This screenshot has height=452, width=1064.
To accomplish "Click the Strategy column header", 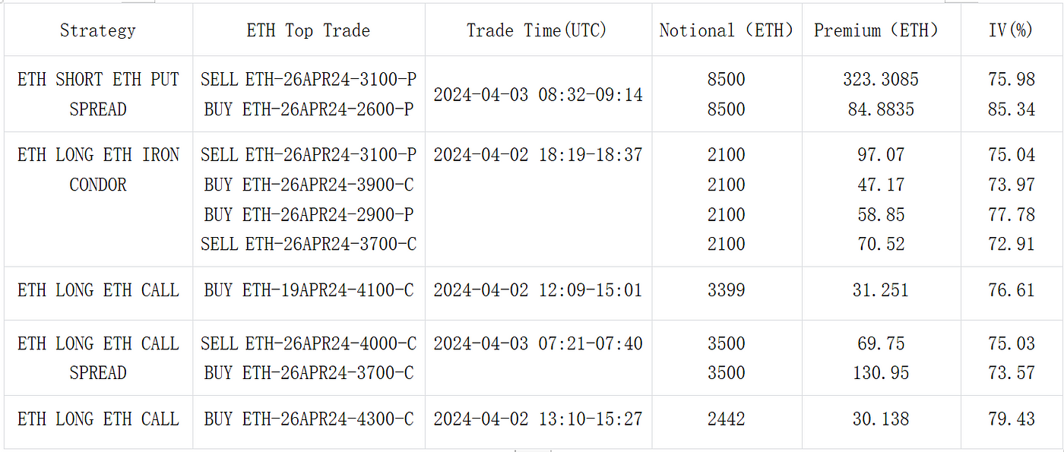I will point(98,30).
